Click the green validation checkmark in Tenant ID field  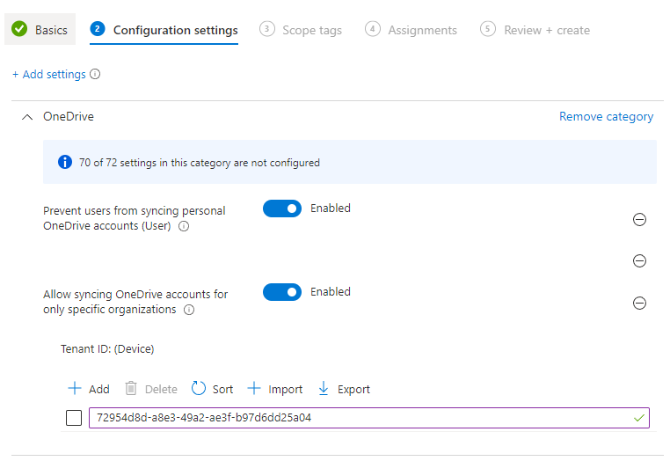coord(639,418)
